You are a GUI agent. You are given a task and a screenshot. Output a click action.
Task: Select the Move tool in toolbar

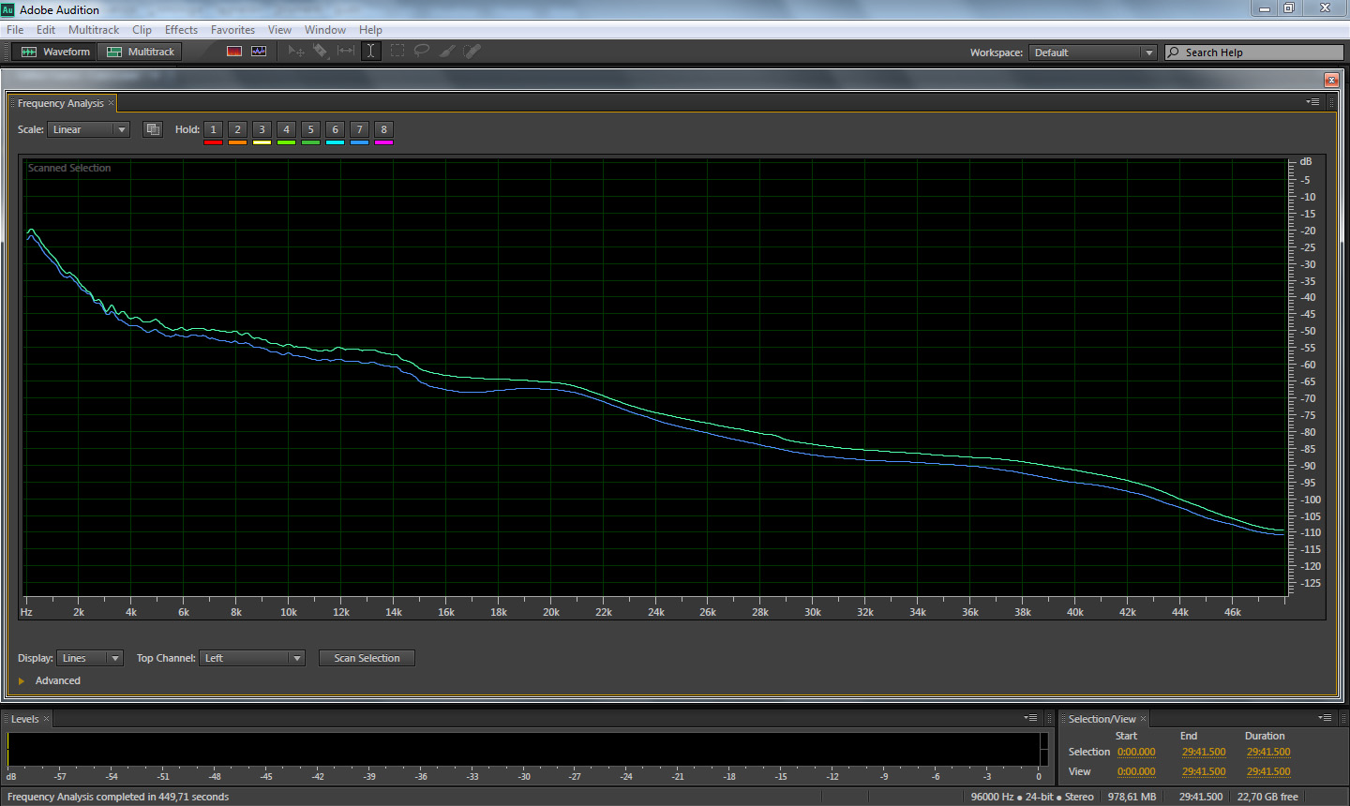coord(296,51)
